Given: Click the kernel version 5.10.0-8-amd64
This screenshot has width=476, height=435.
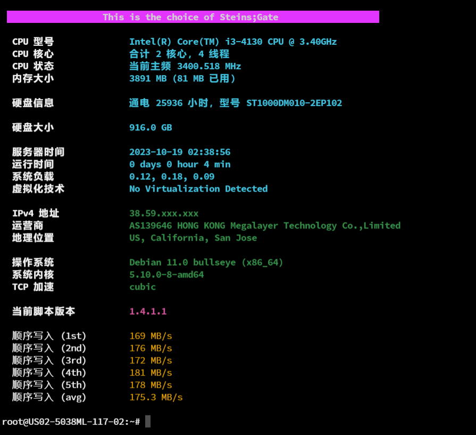Looking at the screenshot, I should tap(166, 274).
